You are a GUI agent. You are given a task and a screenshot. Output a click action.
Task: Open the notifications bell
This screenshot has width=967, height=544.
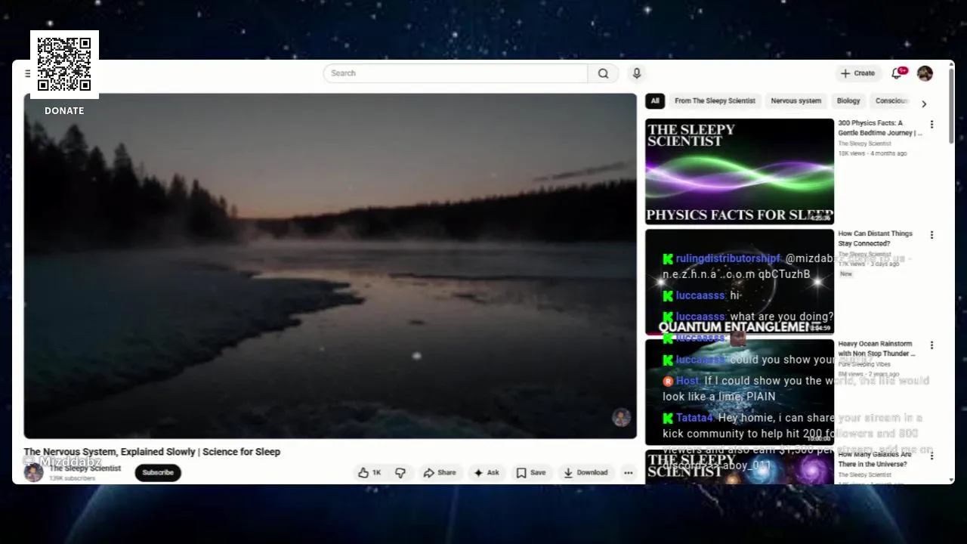coord(897,73)
